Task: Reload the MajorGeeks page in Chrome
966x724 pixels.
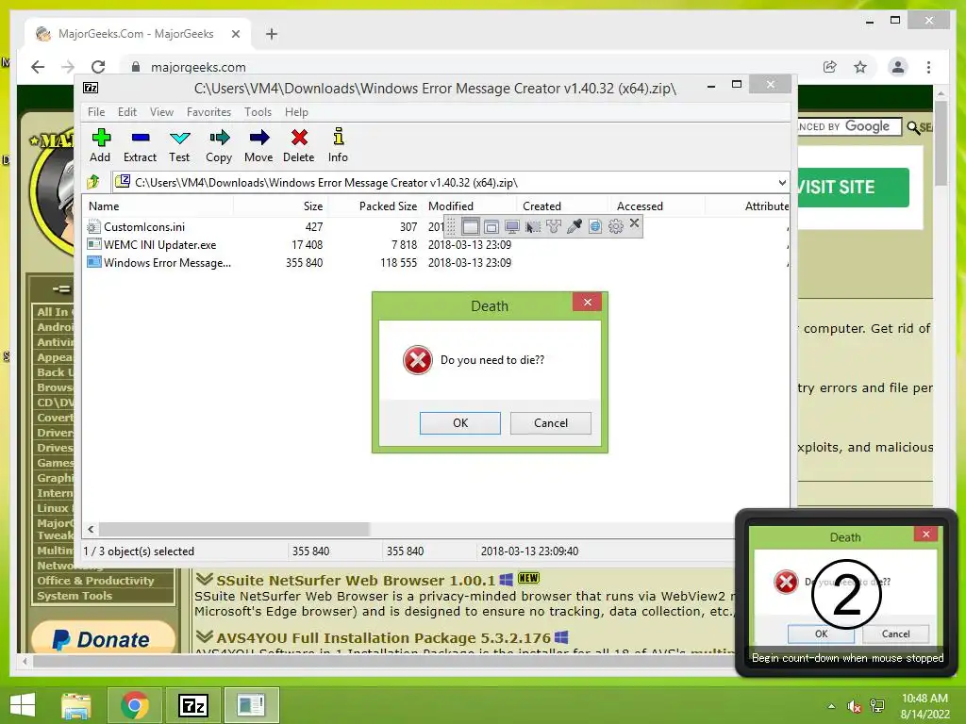Action: click(x=98, y=67)
